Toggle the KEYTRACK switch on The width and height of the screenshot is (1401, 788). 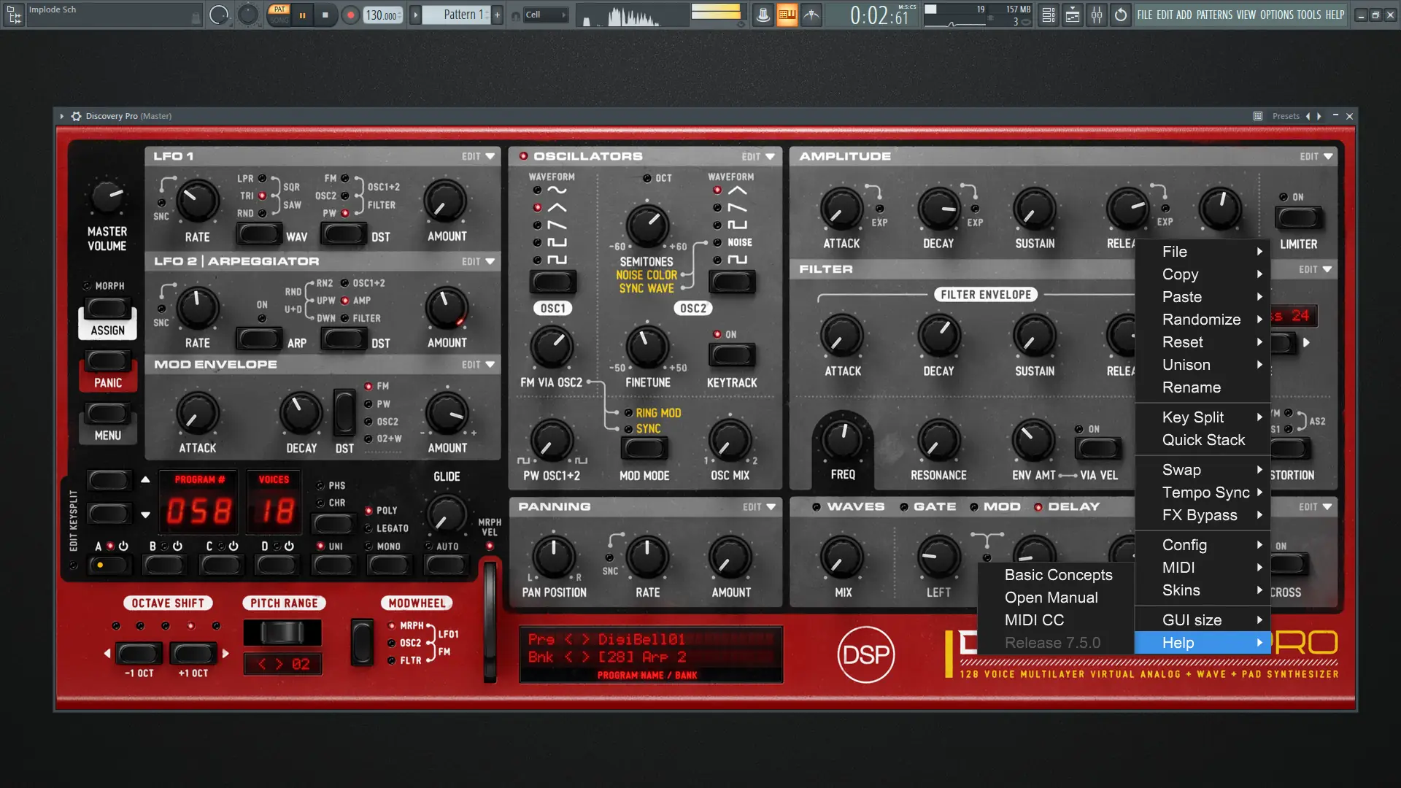[732, 355]
